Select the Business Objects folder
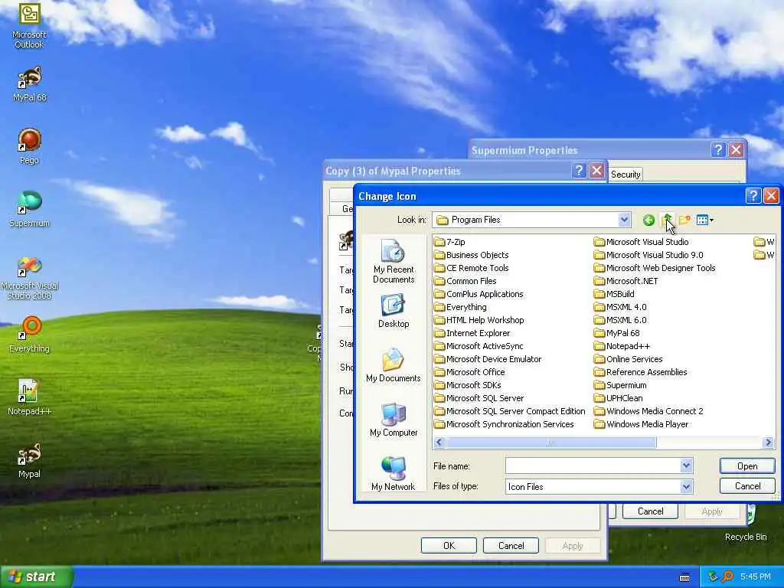 click(x=472, y=255)
